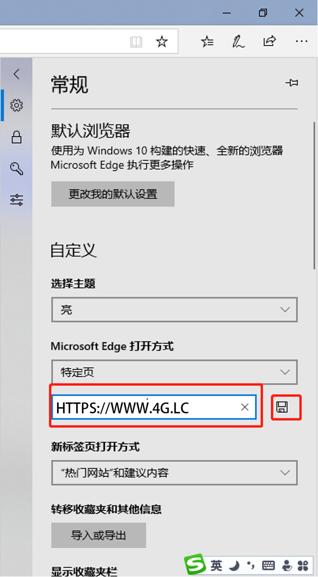Open the more options ellipsis menu
318x577 pixels.
pyautogui.click(x=301, y=42)
